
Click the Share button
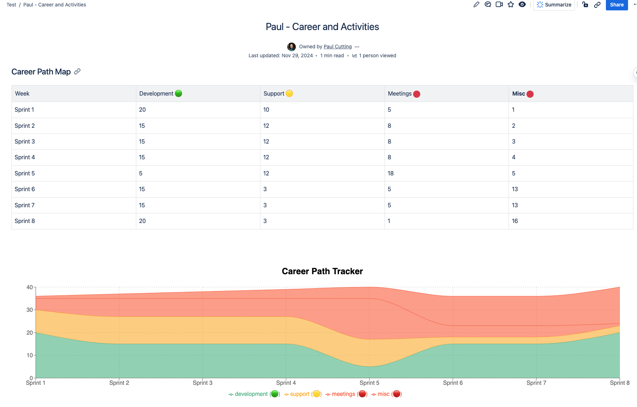(616, 5)
